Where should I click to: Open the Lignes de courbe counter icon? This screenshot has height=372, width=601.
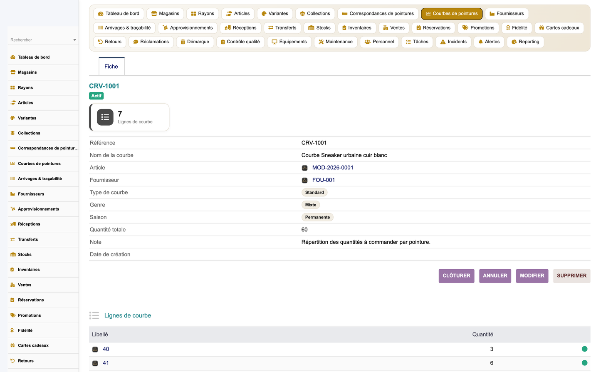(x=105, y=117)
